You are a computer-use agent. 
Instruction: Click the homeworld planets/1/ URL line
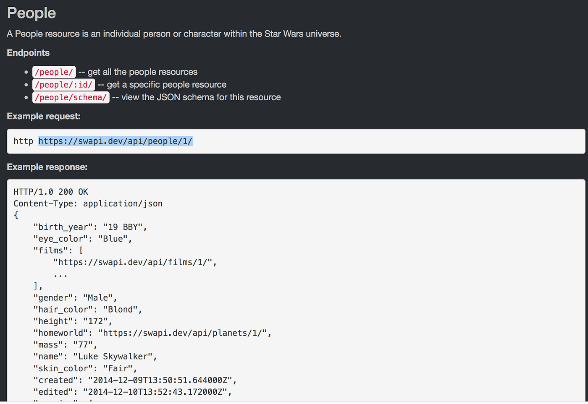tap(152, 333)
